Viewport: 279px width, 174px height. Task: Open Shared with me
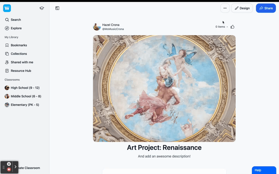(x=22, y=62)
